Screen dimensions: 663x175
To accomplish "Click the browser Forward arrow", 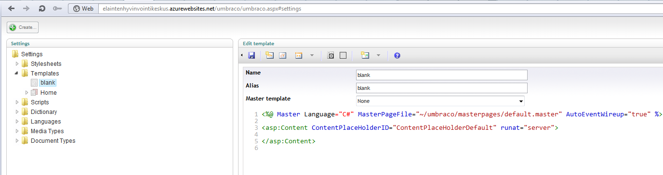I will pyautogui.click(x=27, y=9).
